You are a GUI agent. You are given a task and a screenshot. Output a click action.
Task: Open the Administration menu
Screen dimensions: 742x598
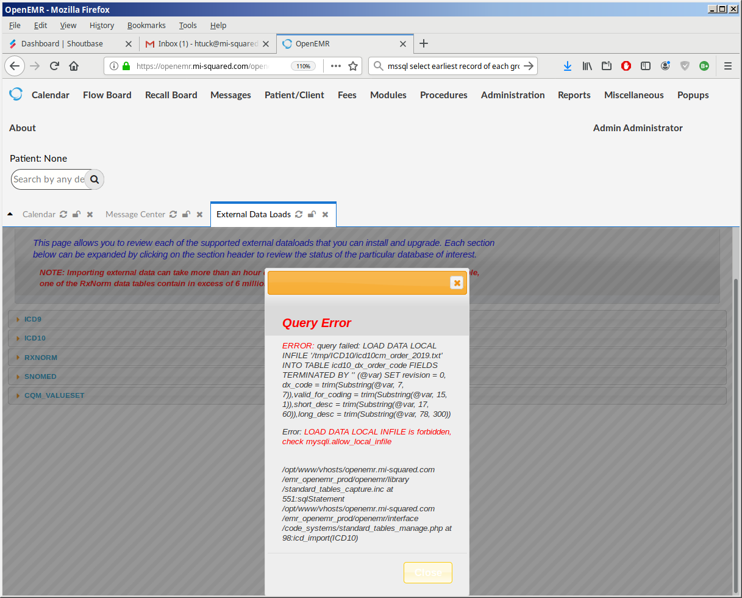[513, 95]
